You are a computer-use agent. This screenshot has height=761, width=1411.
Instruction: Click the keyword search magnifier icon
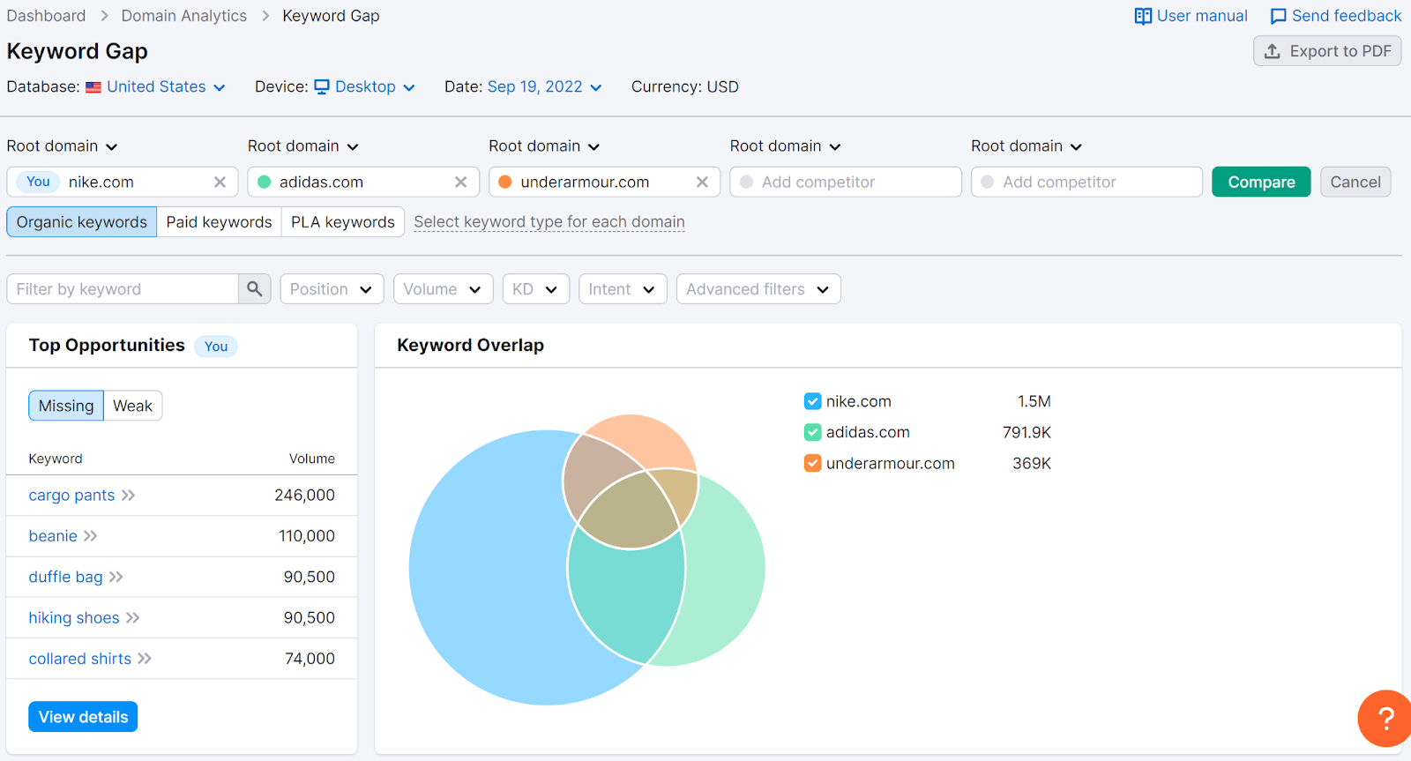coord(254,289)
